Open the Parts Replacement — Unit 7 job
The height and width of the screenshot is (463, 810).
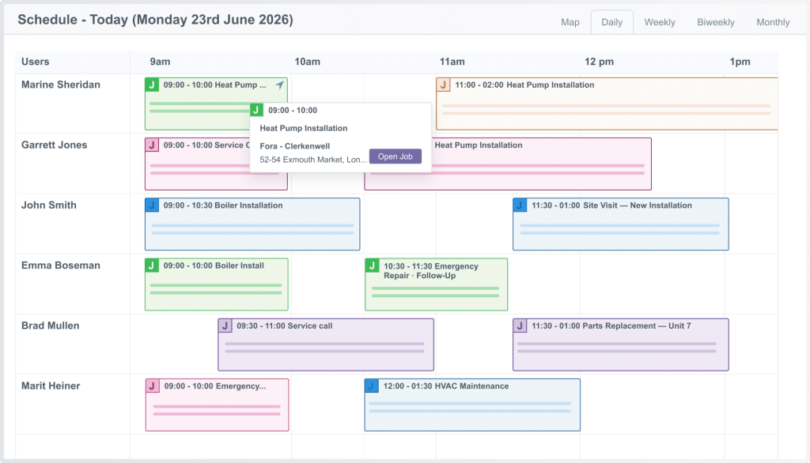click(x=620, y=344)
